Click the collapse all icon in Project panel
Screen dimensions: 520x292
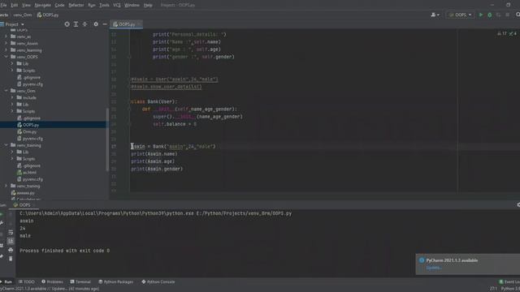point(84,24)
